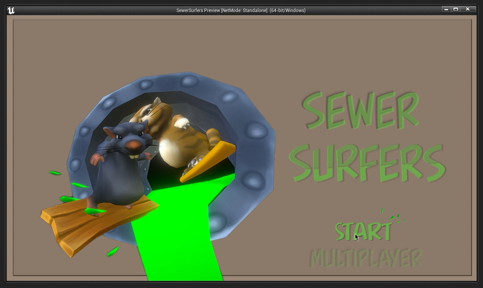The height and width of the screenshot is (288, 483).
Task: Click the SewerSurfers Preview title bar text
Action: [x=241, y=10]
